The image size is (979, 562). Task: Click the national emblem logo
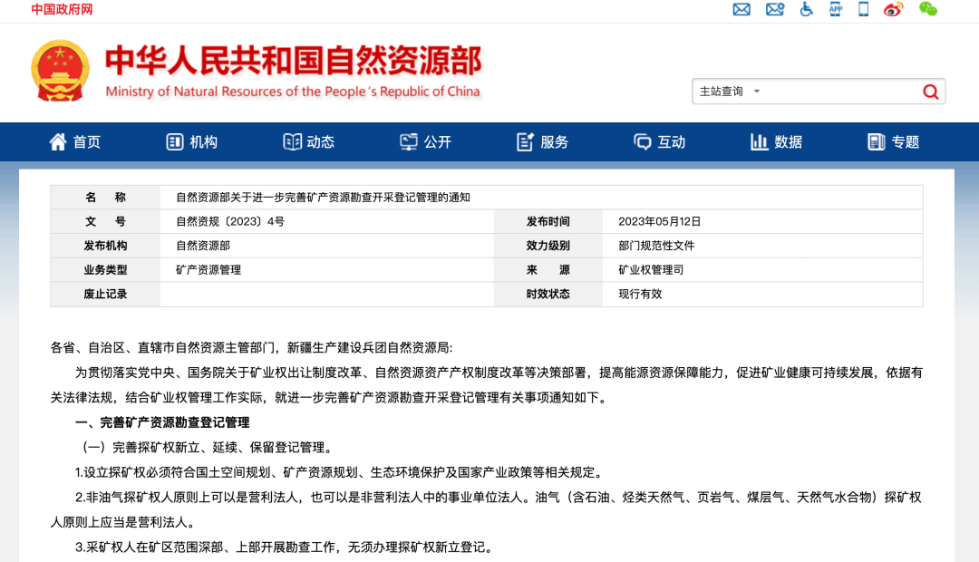pos(61,71)
